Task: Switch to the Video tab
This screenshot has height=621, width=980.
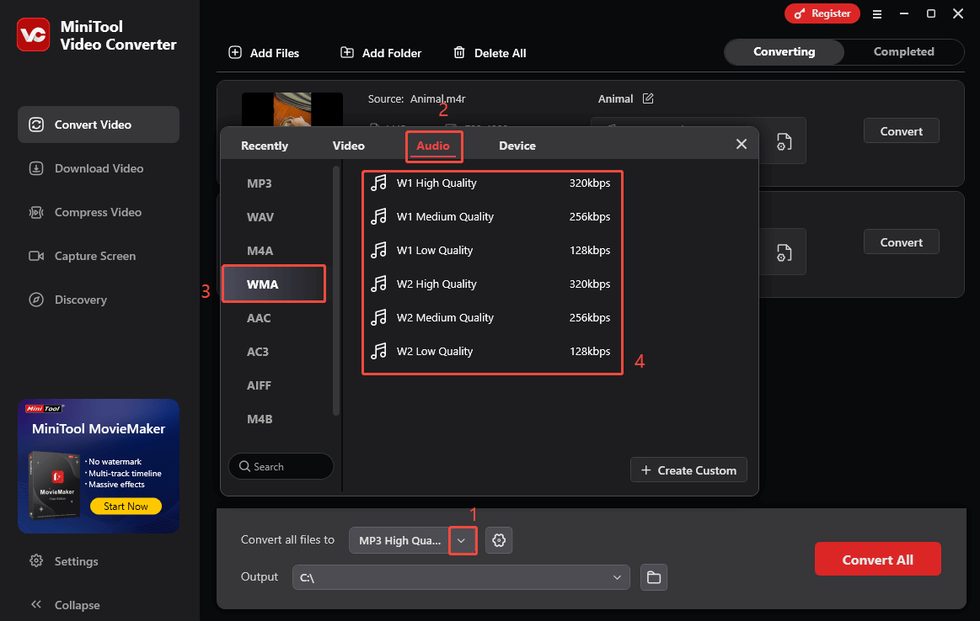Action: [x=348, y=146]
